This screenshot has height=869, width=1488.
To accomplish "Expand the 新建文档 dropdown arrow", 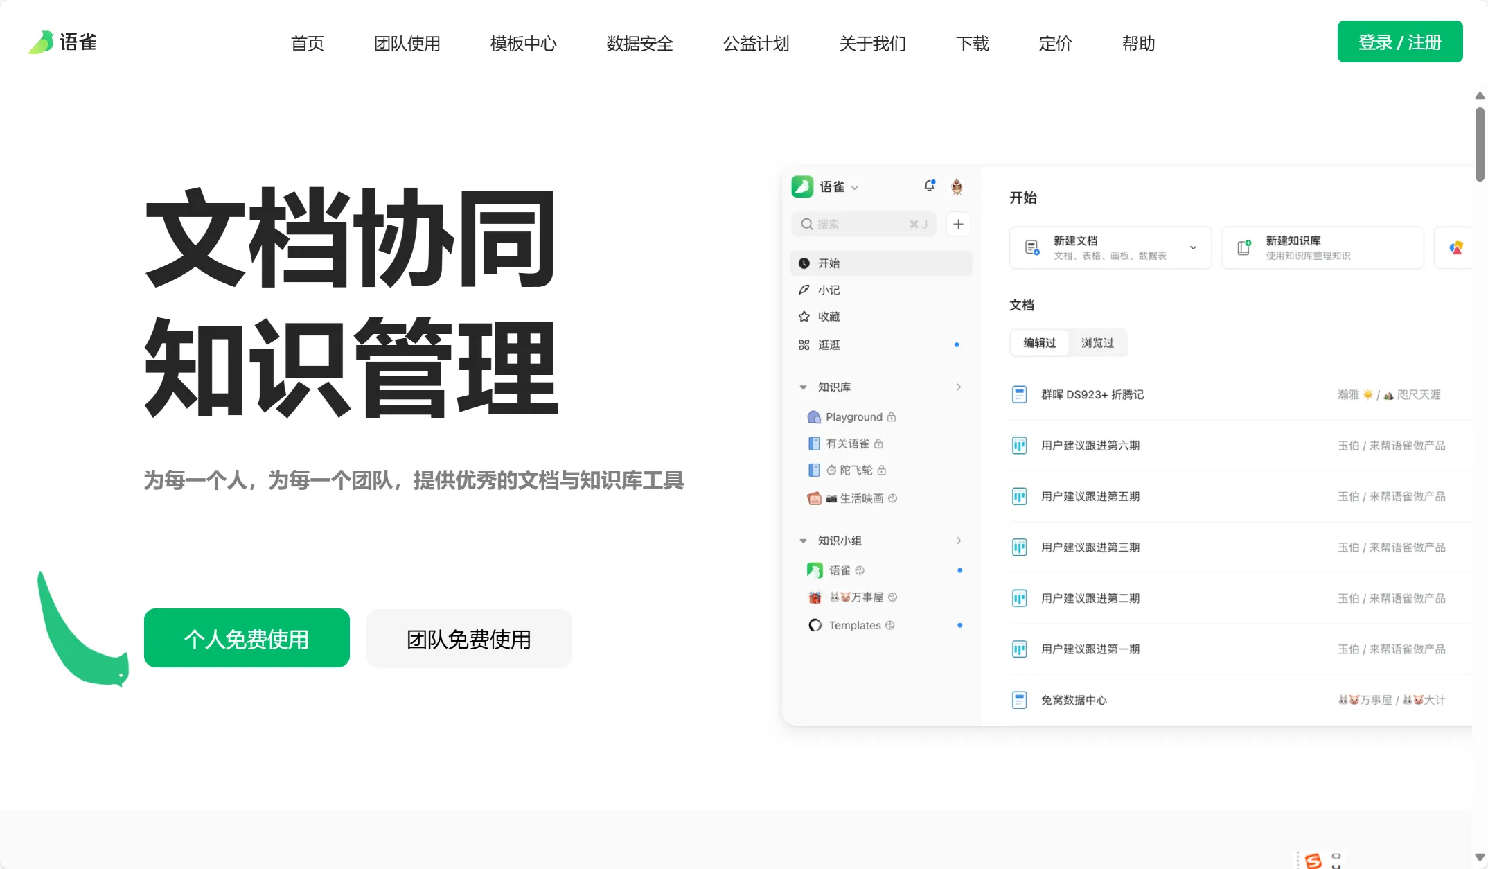I will pyautogui.click(x=1193, y=247).
